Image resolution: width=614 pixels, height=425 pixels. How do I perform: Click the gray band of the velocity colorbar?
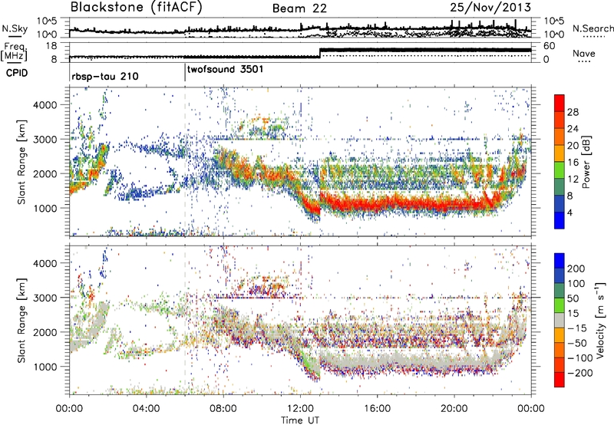(x=560, y=320)
